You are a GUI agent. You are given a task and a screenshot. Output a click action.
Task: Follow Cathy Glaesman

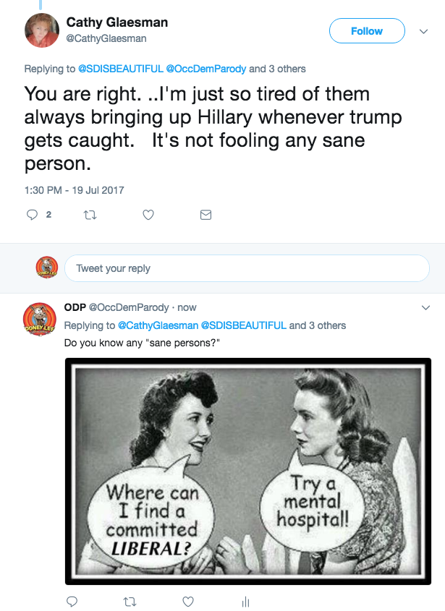[x=366, y=31]
